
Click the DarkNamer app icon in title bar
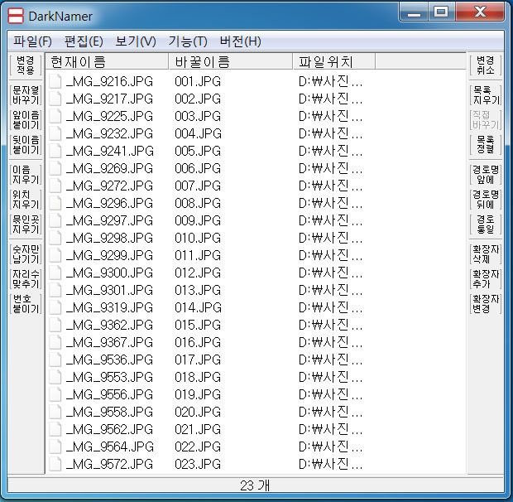[16, 16]
